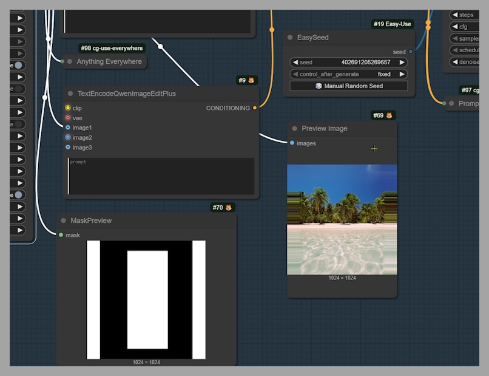Click the image2 input socket
The width and height of the screenshot is (489, 376).
[68, 138]
